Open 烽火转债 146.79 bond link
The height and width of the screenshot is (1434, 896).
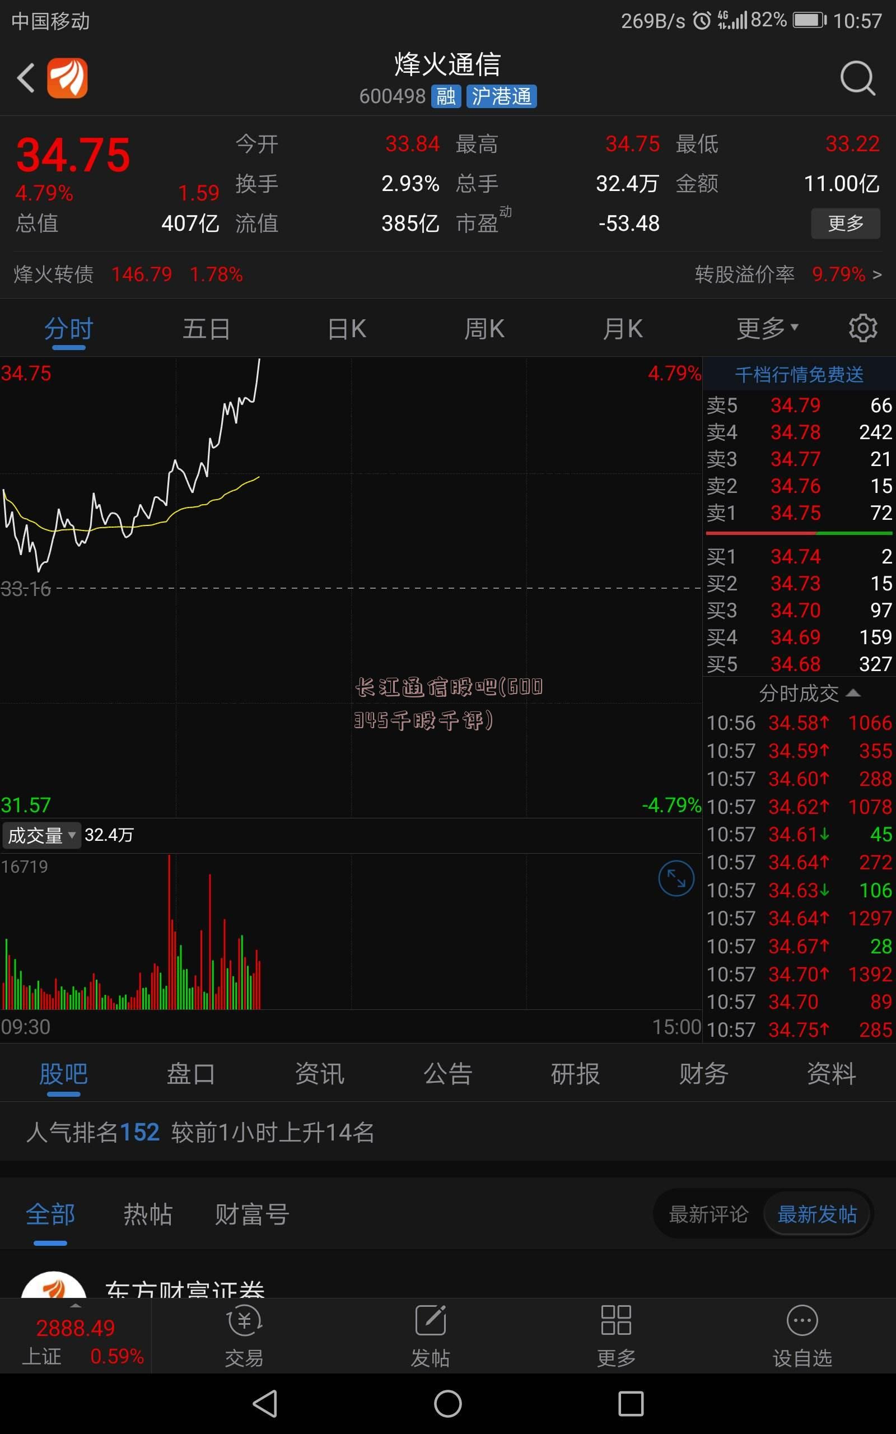coord(128,274)
